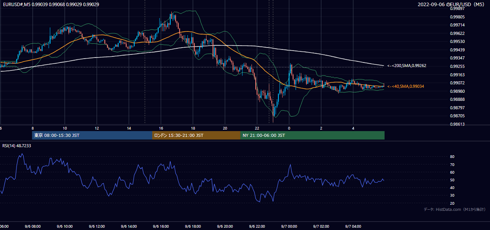Viewport: 490px width, 230px height.
Task: Click price axis value 0.99530
Action: point(457,41)
